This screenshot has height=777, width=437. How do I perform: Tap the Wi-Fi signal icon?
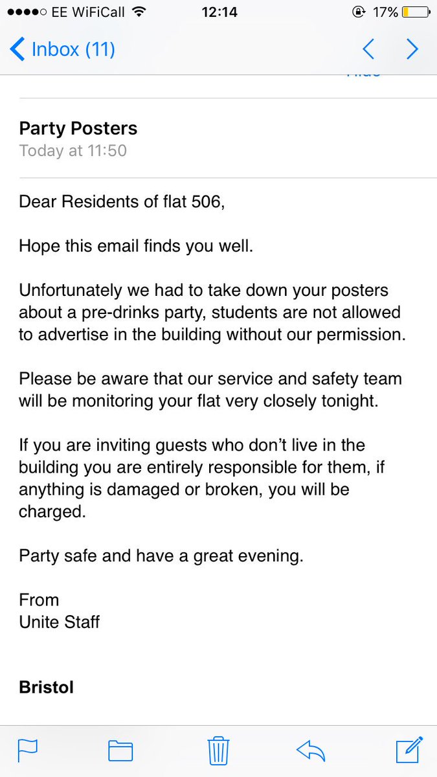[138, 12]
